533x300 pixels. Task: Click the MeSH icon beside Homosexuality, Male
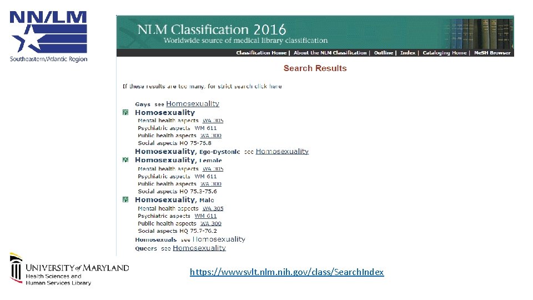click(x=125, y=199)
